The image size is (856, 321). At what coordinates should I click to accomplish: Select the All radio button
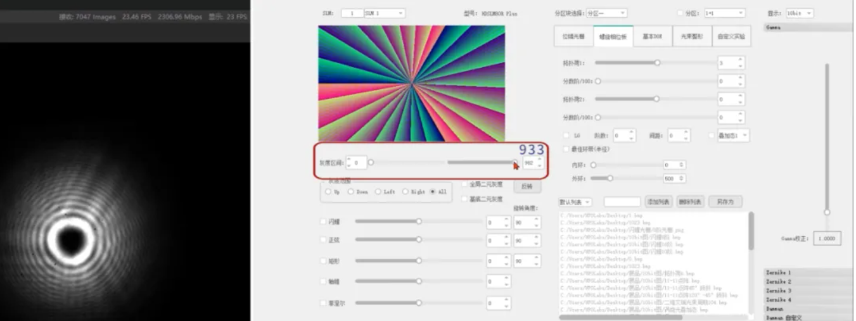[x=433, y=192]
